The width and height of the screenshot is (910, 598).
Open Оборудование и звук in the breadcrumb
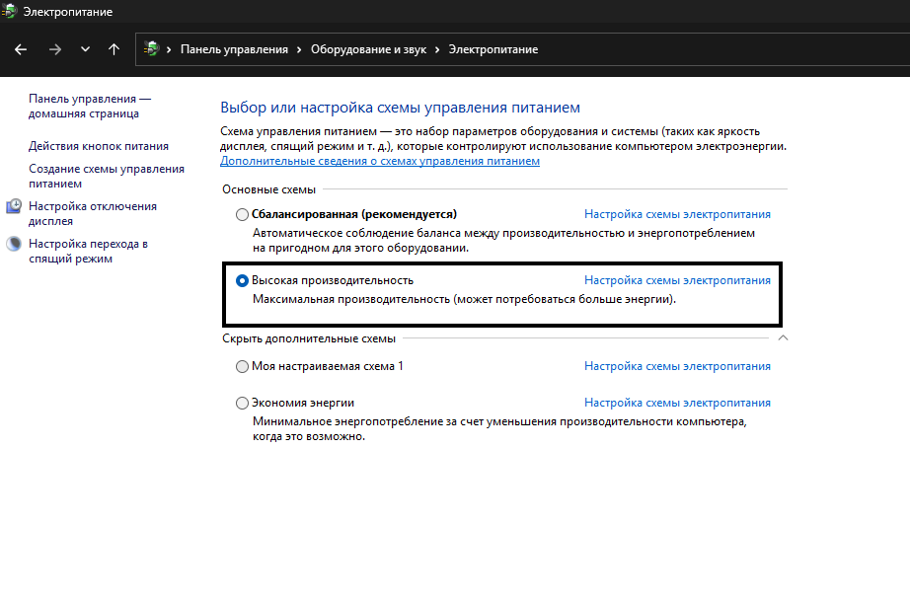tap(368, 49)
